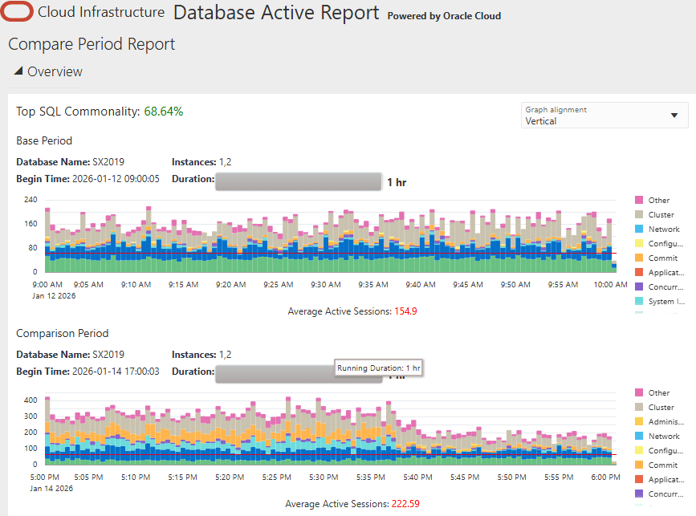
Task: Click the Oracle Cloud Infrastructure logo
Action: tap(18, 12)
